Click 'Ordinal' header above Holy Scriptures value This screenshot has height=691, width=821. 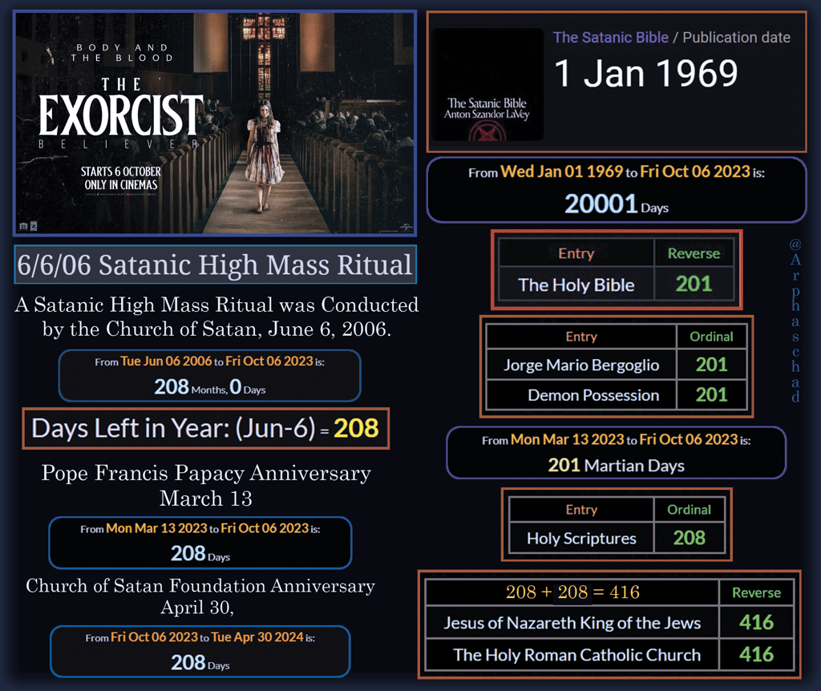(689, 510)
